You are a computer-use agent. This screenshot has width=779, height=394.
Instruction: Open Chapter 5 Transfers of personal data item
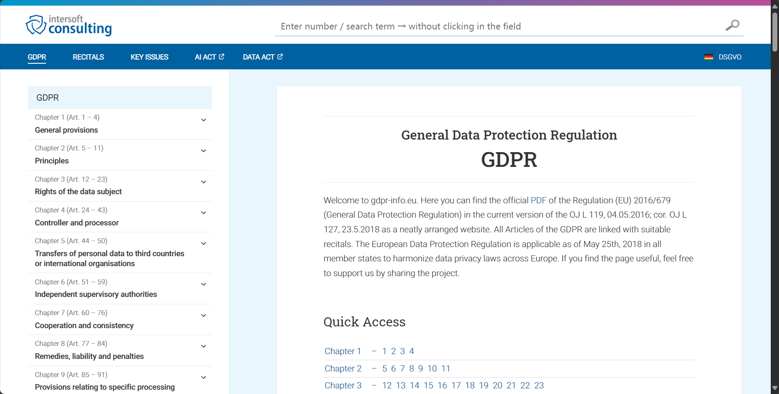tap(110, 254)
